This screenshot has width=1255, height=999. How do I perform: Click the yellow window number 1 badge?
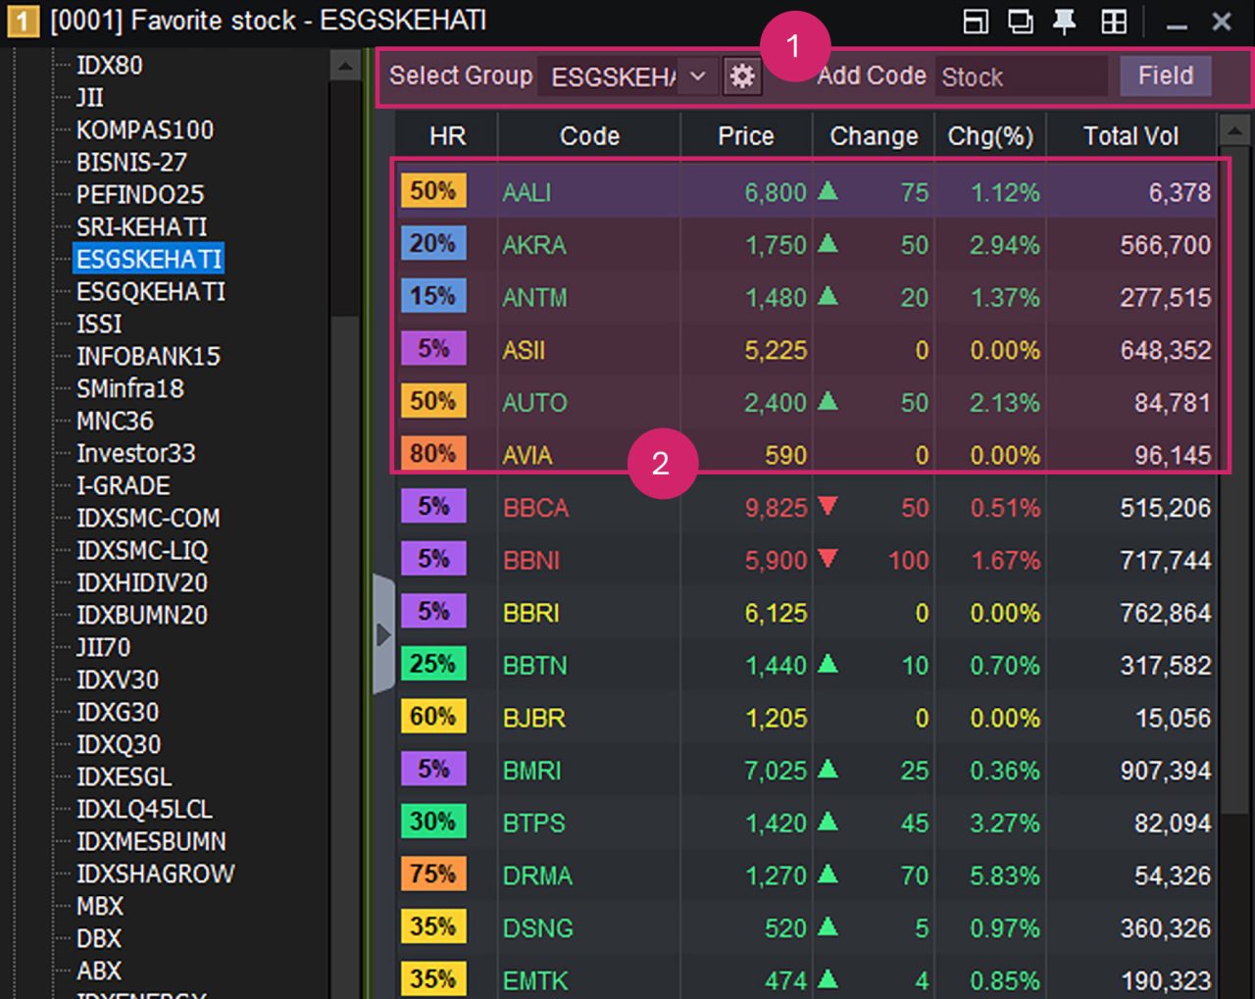[x=23, y=21]
